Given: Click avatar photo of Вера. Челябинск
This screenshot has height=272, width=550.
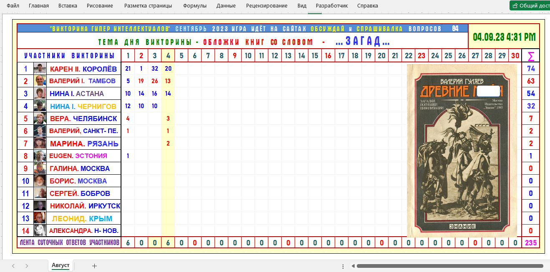Looking at the screenshot, I should (40, 119).
